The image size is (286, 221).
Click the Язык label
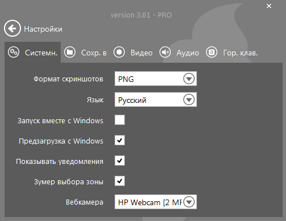tap(95, 100)
